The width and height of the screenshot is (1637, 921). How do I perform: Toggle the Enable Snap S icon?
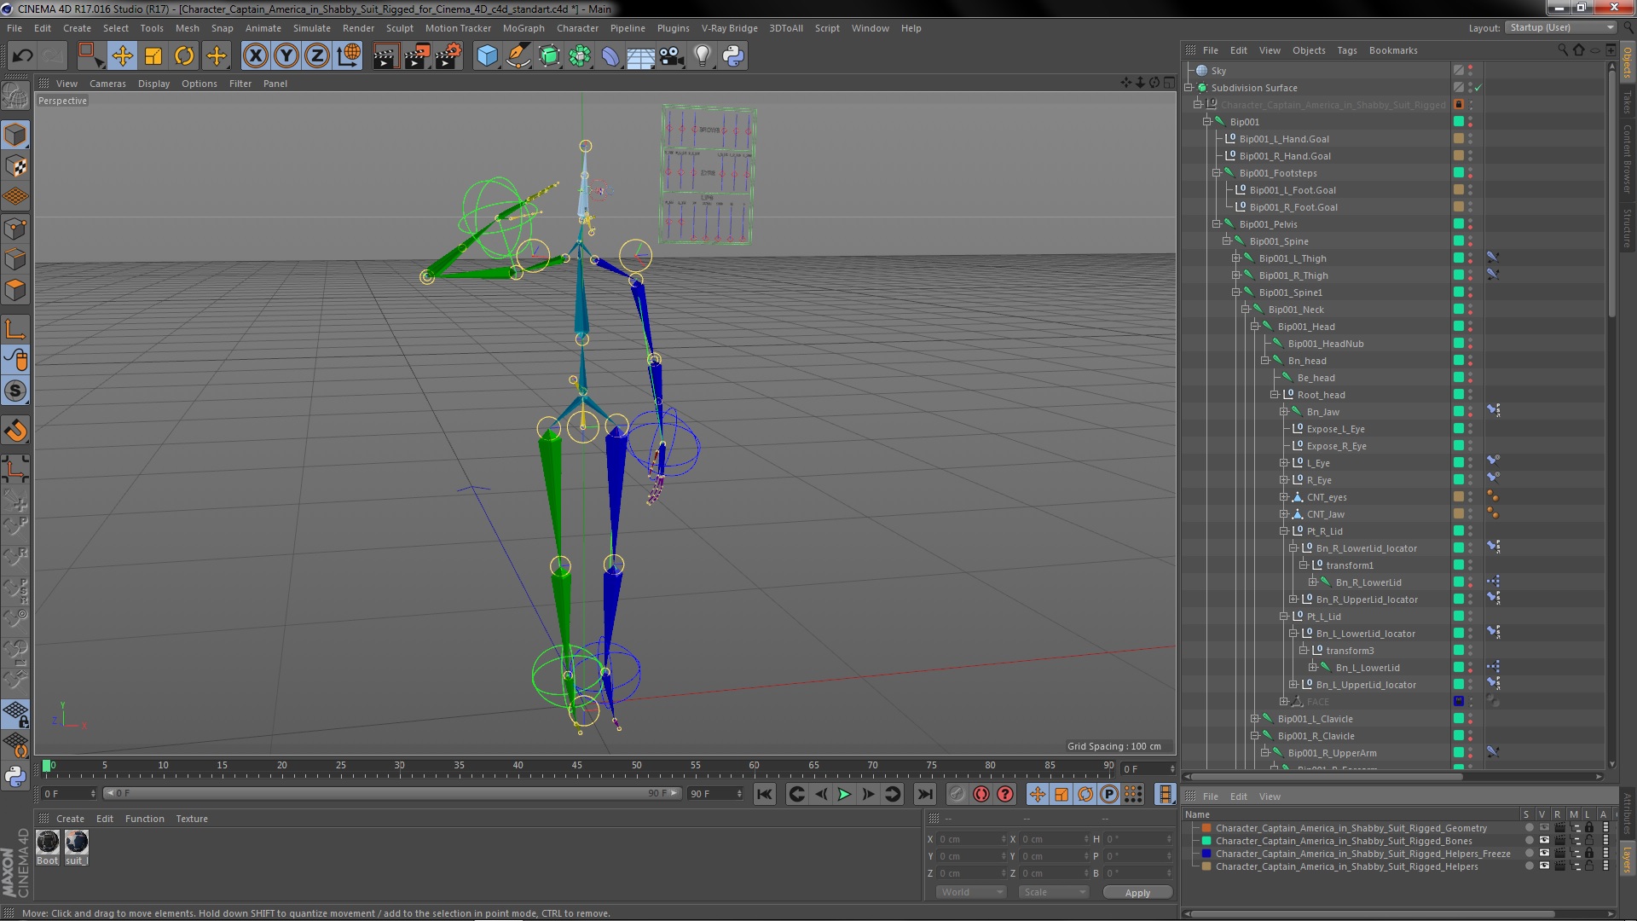(x=15, y=391)
